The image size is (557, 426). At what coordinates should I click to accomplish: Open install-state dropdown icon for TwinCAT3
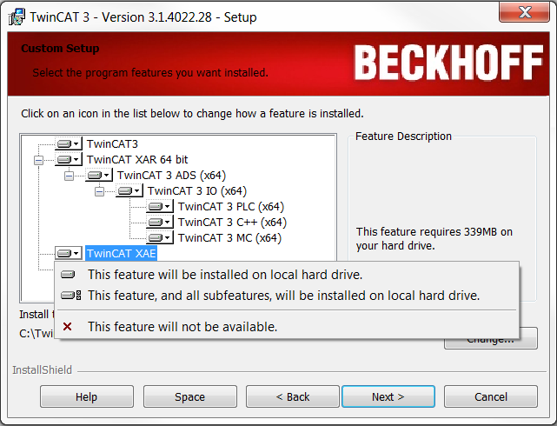coord(69,143)
